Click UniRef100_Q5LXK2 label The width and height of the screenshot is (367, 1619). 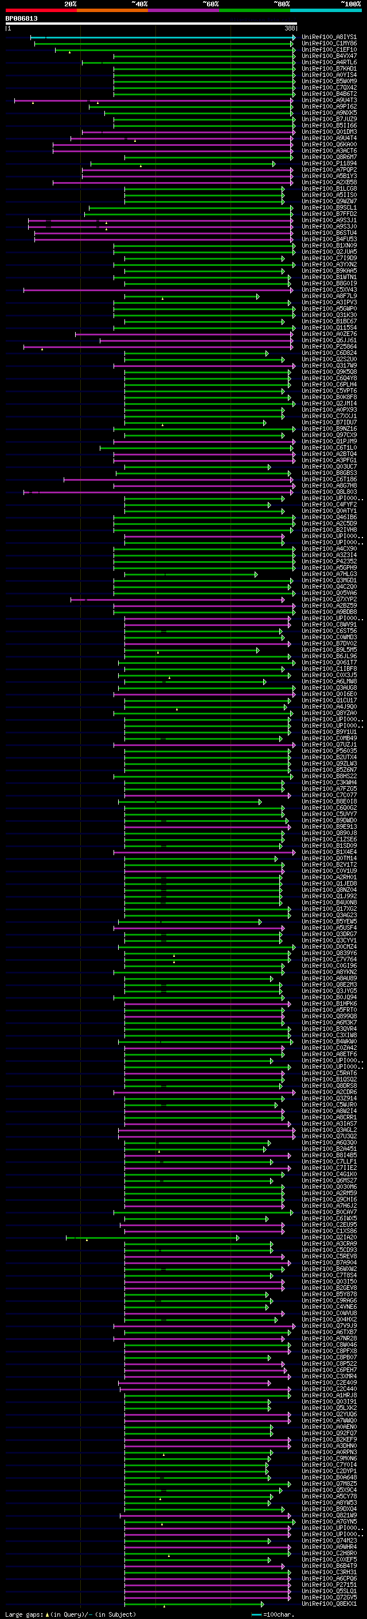point(329,1408)
